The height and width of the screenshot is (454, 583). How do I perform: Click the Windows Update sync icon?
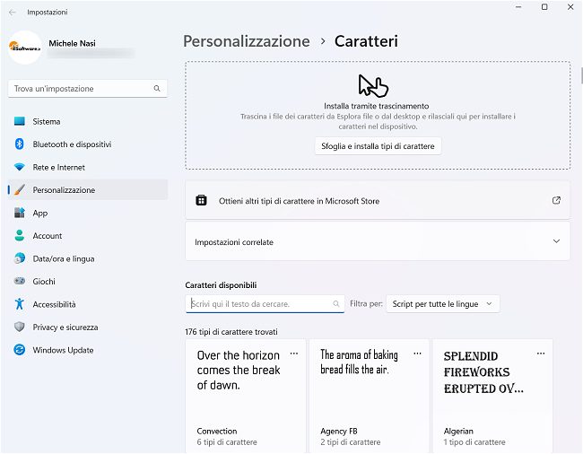click(20, 350)
